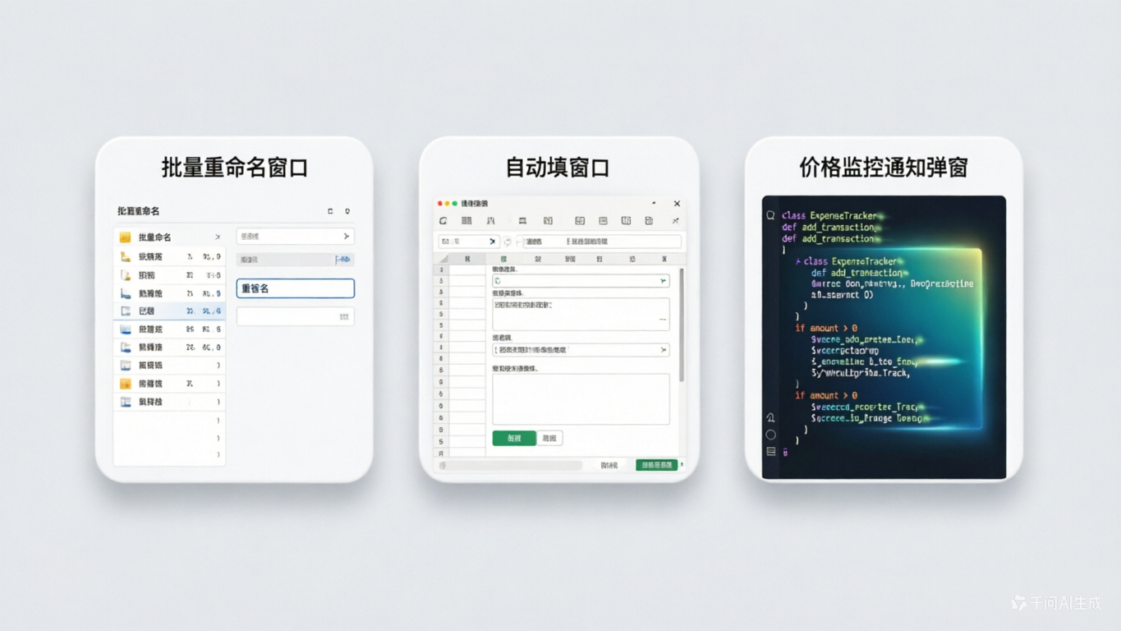This screenshot has height=631, width=1121.
Task: Select the highlighted blue row in the rename list
Action: tap(169, 311)
